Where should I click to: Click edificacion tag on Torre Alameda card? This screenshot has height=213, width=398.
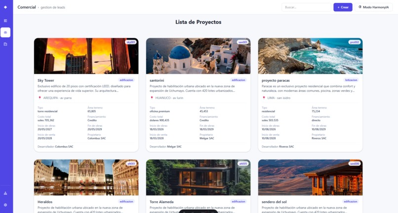tap(239, 202)
